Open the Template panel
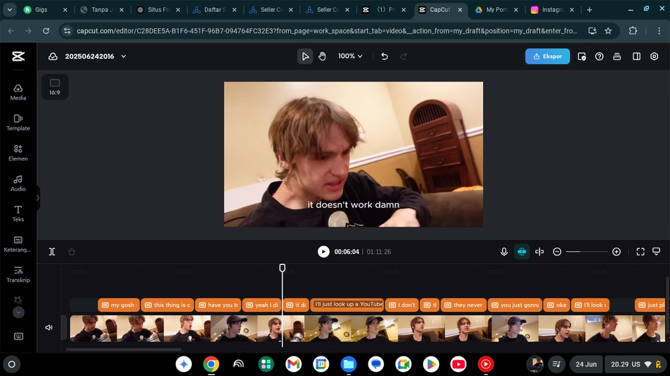Screen dimensions: 670x376 coord(18,123)
